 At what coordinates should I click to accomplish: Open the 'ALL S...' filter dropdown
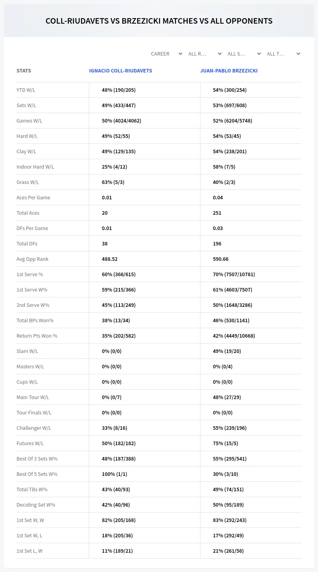coord(244,54)
